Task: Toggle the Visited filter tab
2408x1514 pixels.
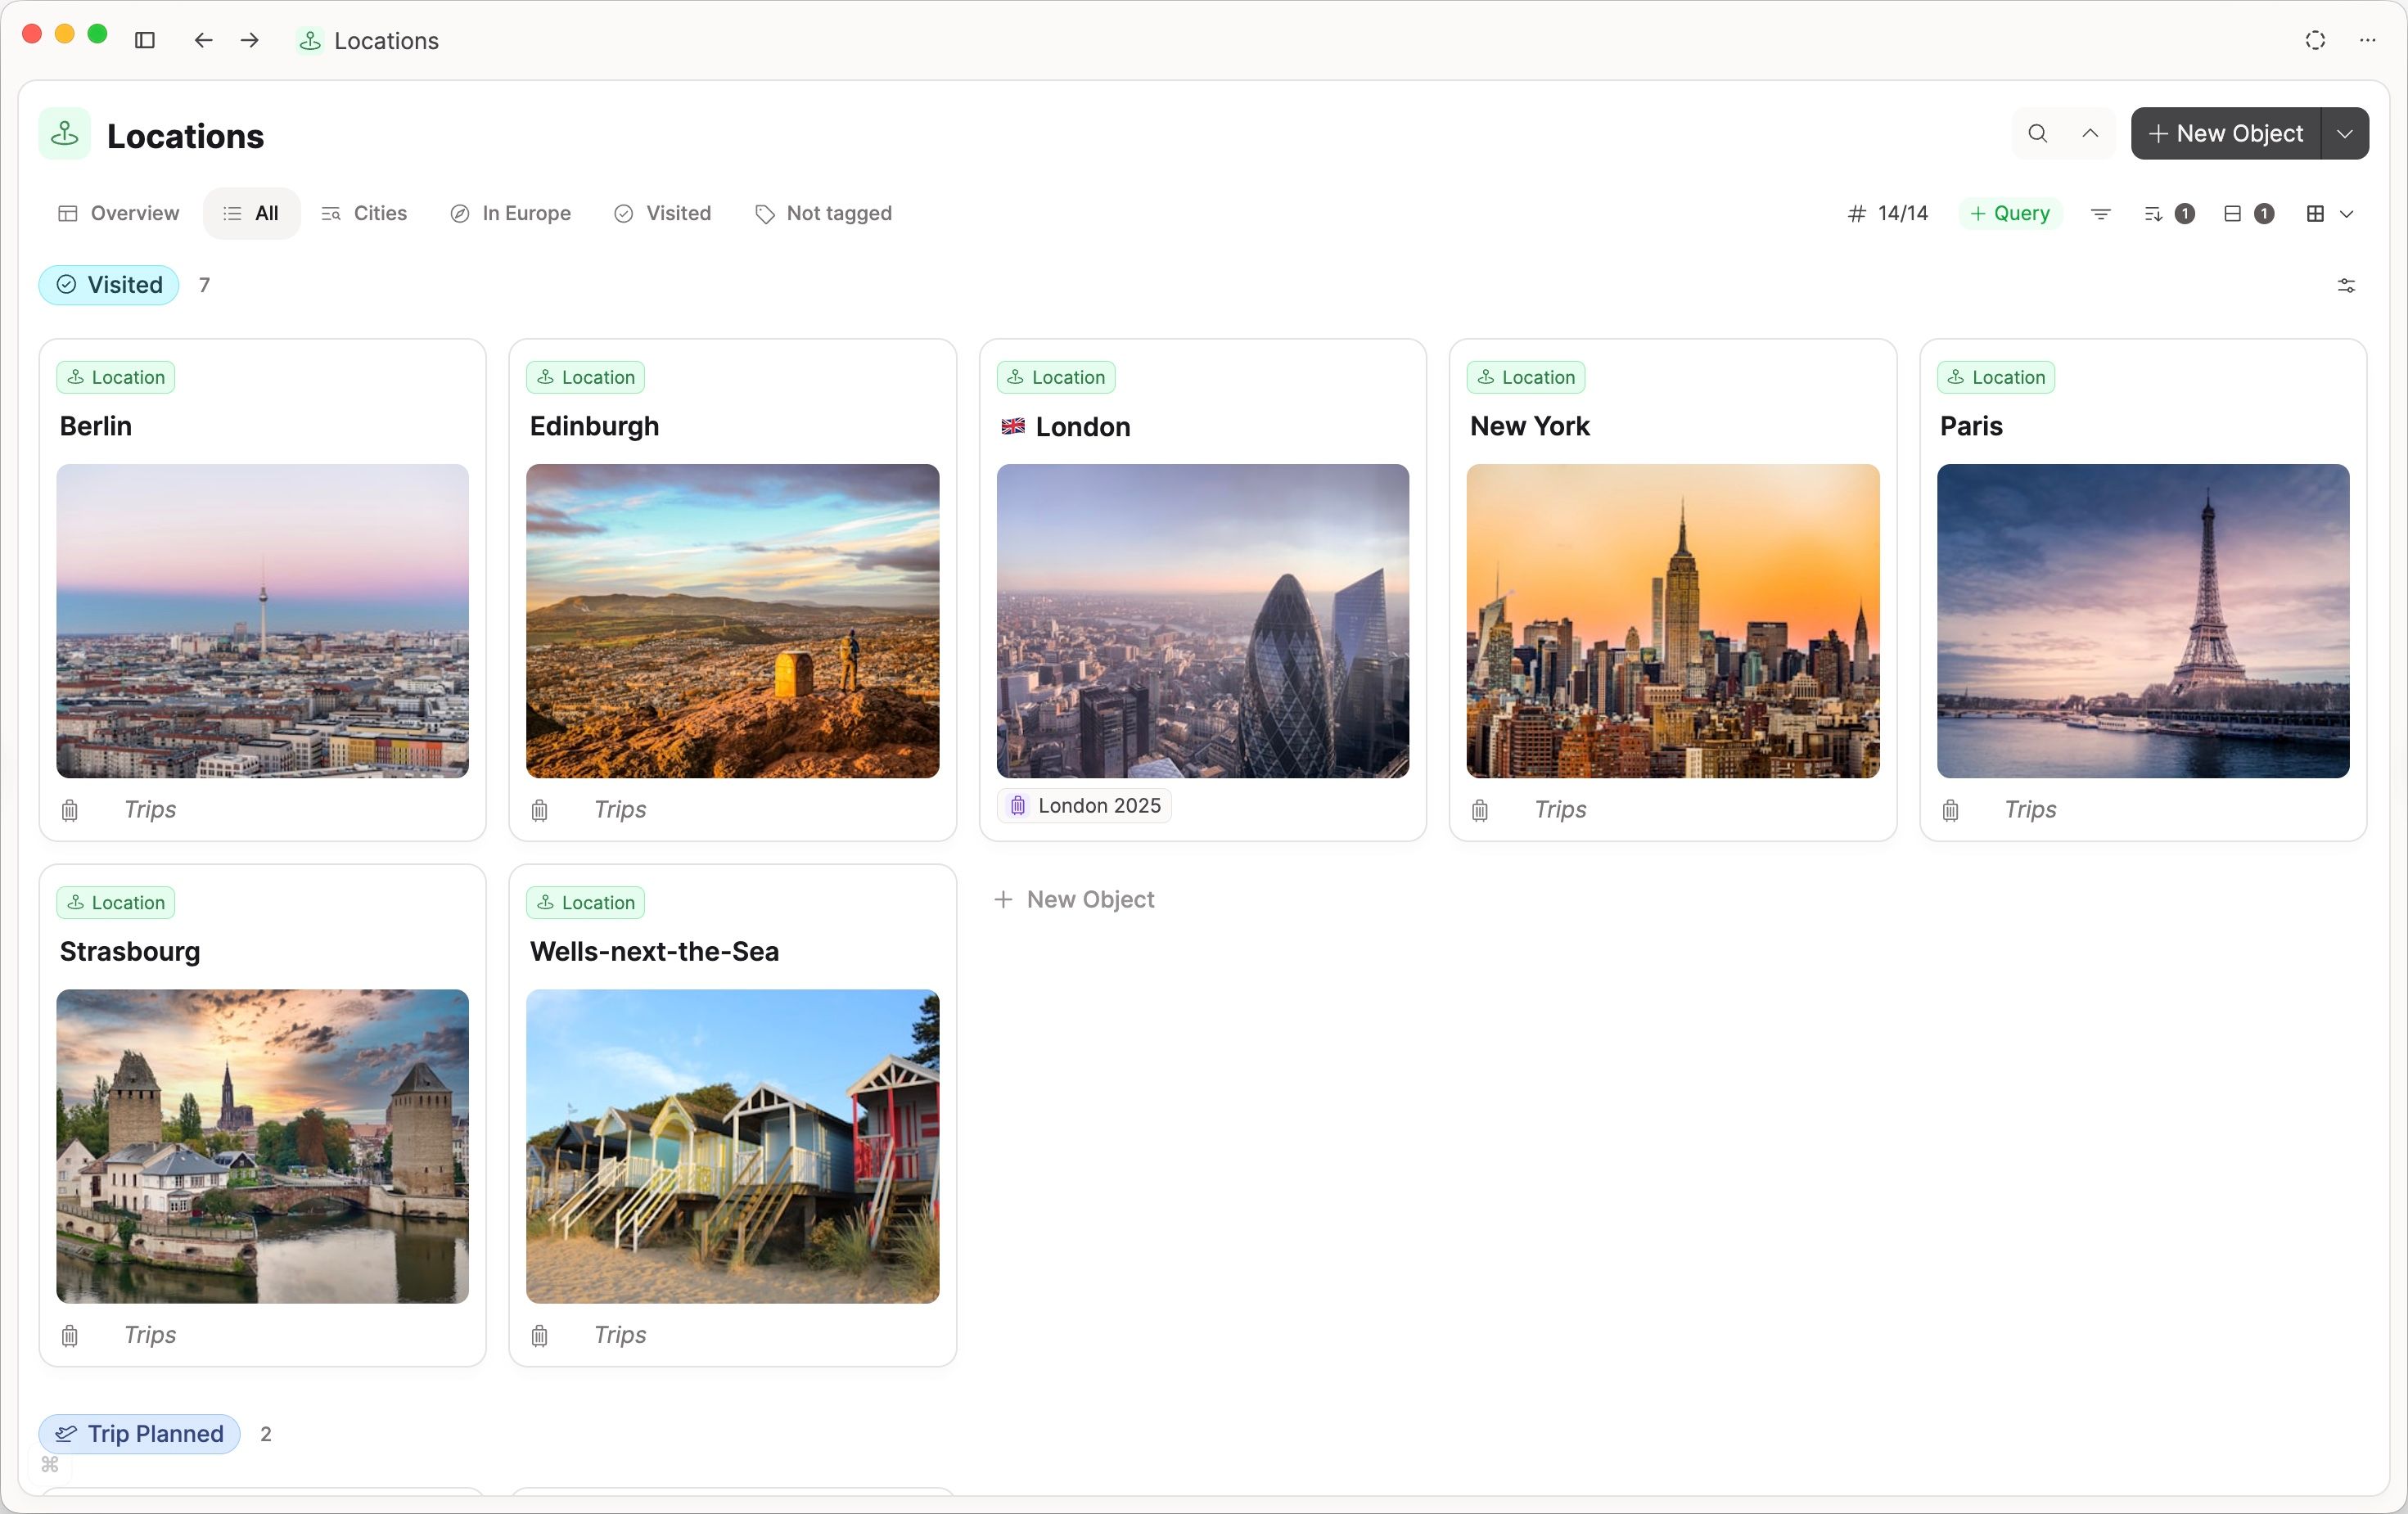Action: coord(662,213)
